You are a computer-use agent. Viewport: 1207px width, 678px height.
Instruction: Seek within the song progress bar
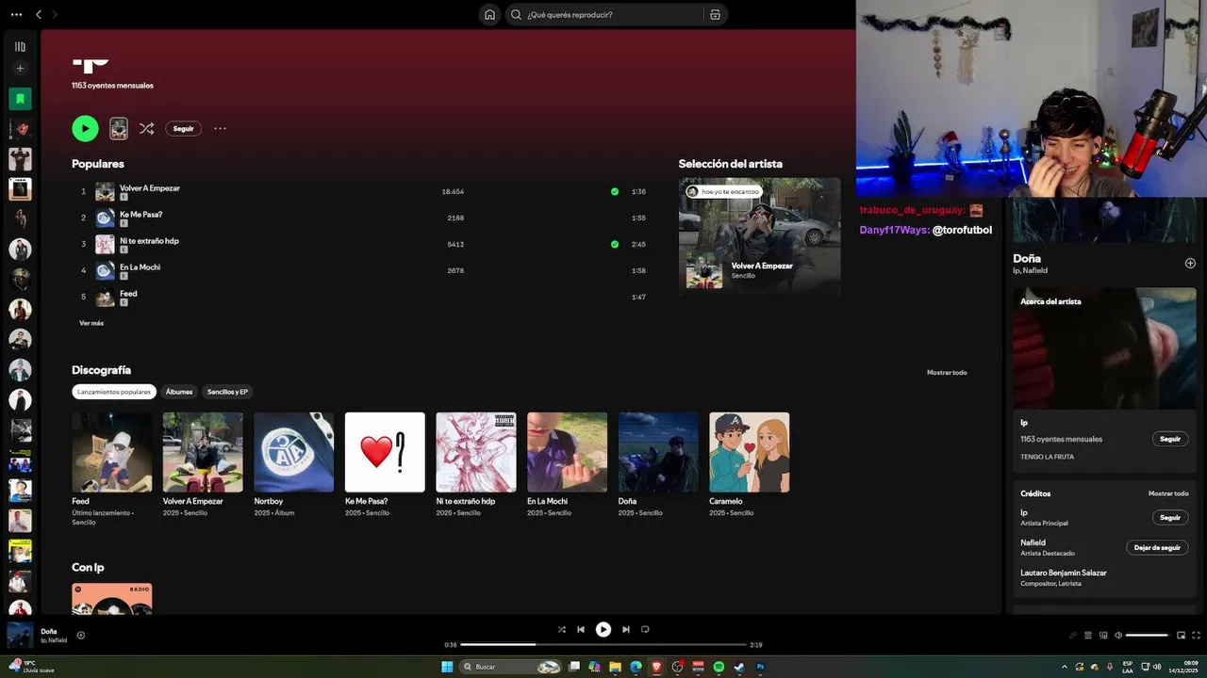(x=603, y=645)
